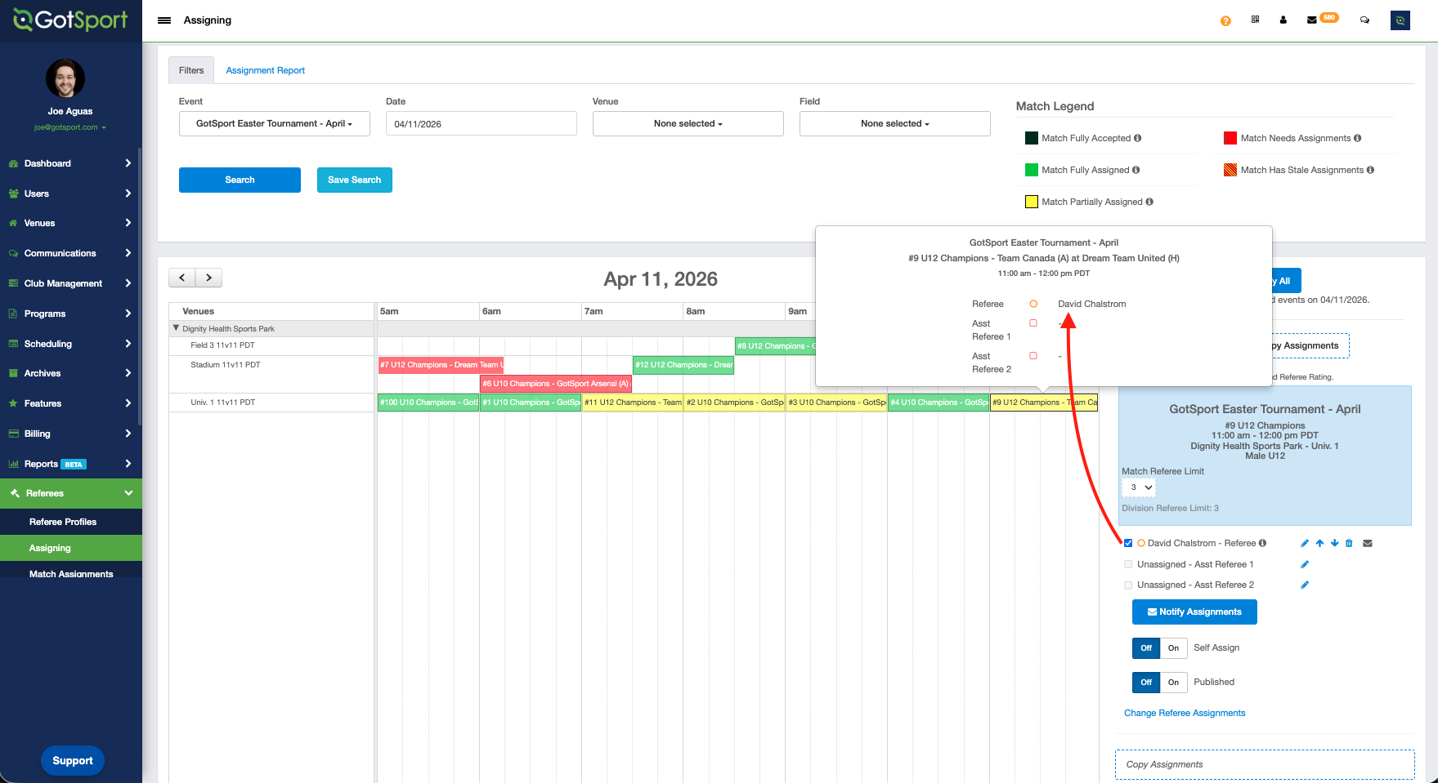Turn On the Published toggle
Viewport: 1438px width, 783px height.
[1173, 683]
